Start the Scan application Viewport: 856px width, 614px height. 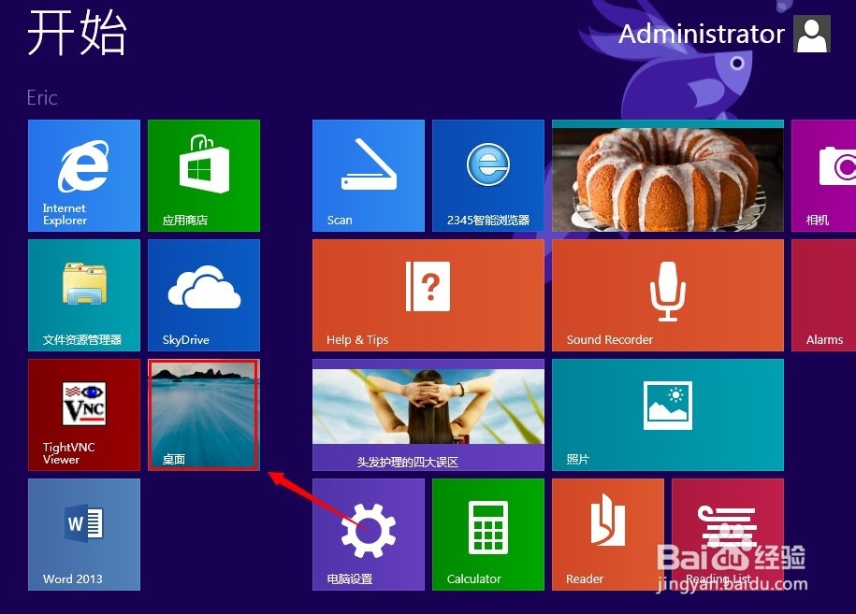368,175
